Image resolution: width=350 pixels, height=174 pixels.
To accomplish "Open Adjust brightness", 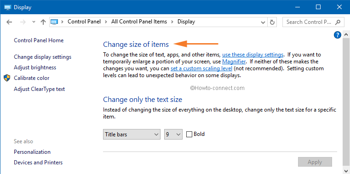I will pyautogui.click(x=35, y=67).
